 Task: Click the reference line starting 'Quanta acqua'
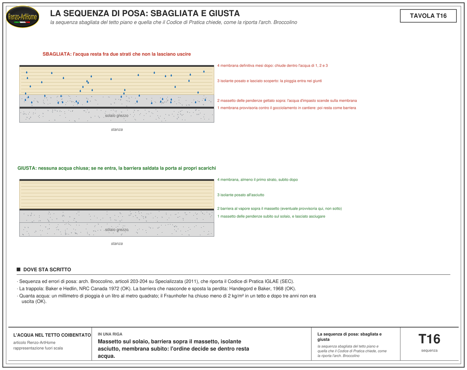[166, 299]
